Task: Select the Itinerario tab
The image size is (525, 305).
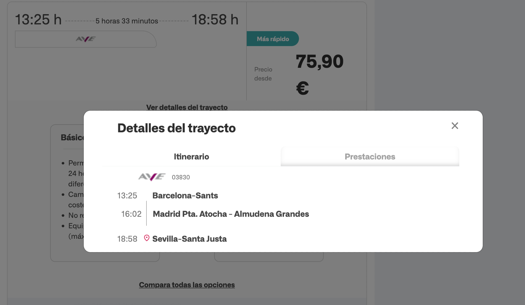Action: pos(191,157)
